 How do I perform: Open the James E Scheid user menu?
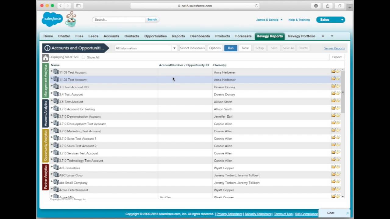pos(269,19)
